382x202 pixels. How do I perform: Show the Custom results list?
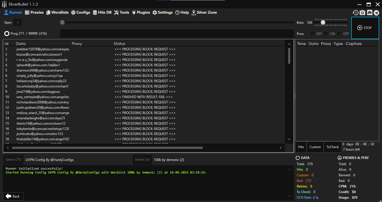click(315, 147)
